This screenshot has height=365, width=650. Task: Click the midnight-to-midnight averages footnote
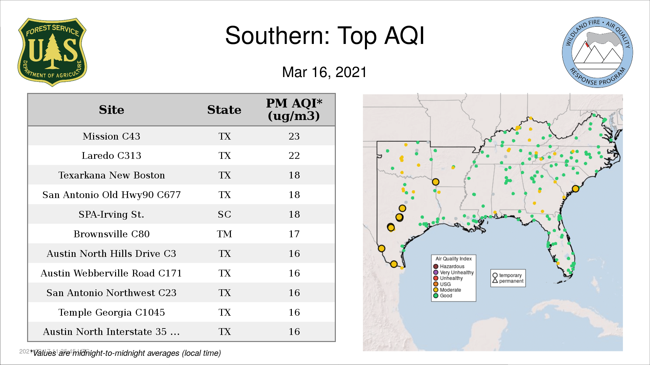(x=126, y=353)
